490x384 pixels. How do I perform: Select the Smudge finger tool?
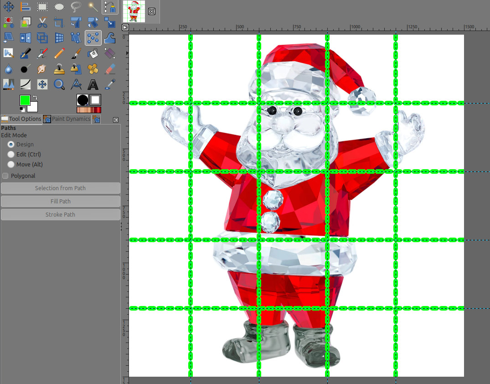(x=42, y=69)
